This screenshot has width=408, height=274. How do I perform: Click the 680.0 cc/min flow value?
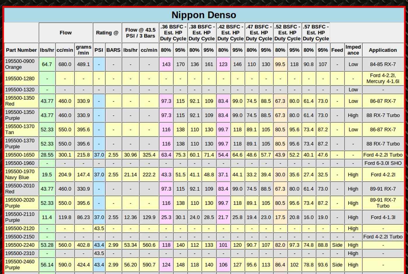(x=65, y=64)
